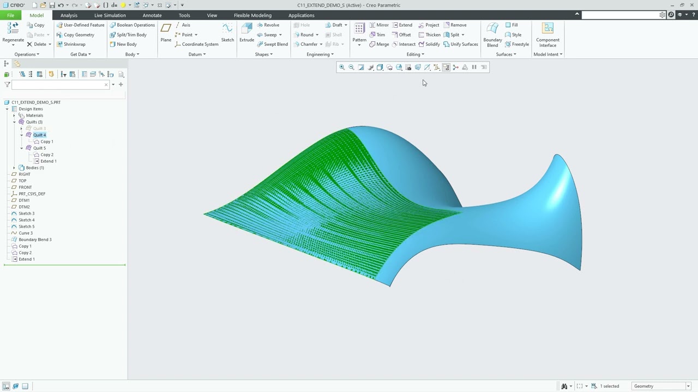Expand the Surfaces group dropdown
Screen dimensions: 698x392
506,54
